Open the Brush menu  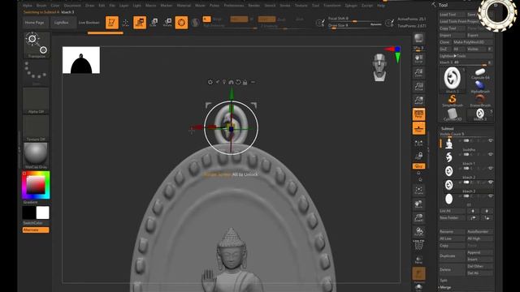click(x=41, y=6)
